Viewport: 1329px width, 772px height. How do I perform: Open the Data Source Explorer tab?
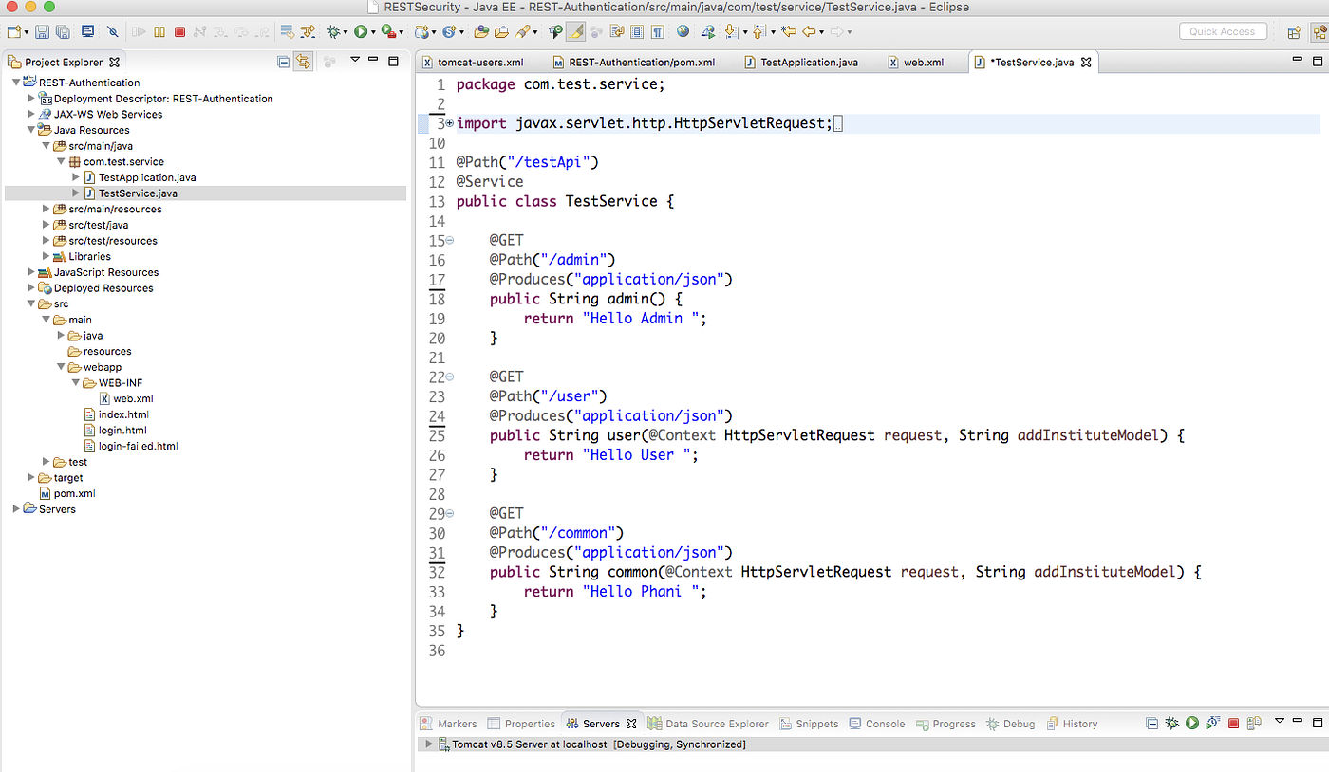click(709, 724)
